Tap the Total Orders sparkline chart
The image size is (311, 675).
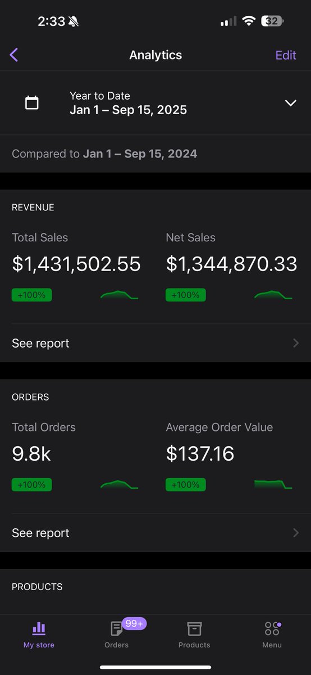coord(119,484)
